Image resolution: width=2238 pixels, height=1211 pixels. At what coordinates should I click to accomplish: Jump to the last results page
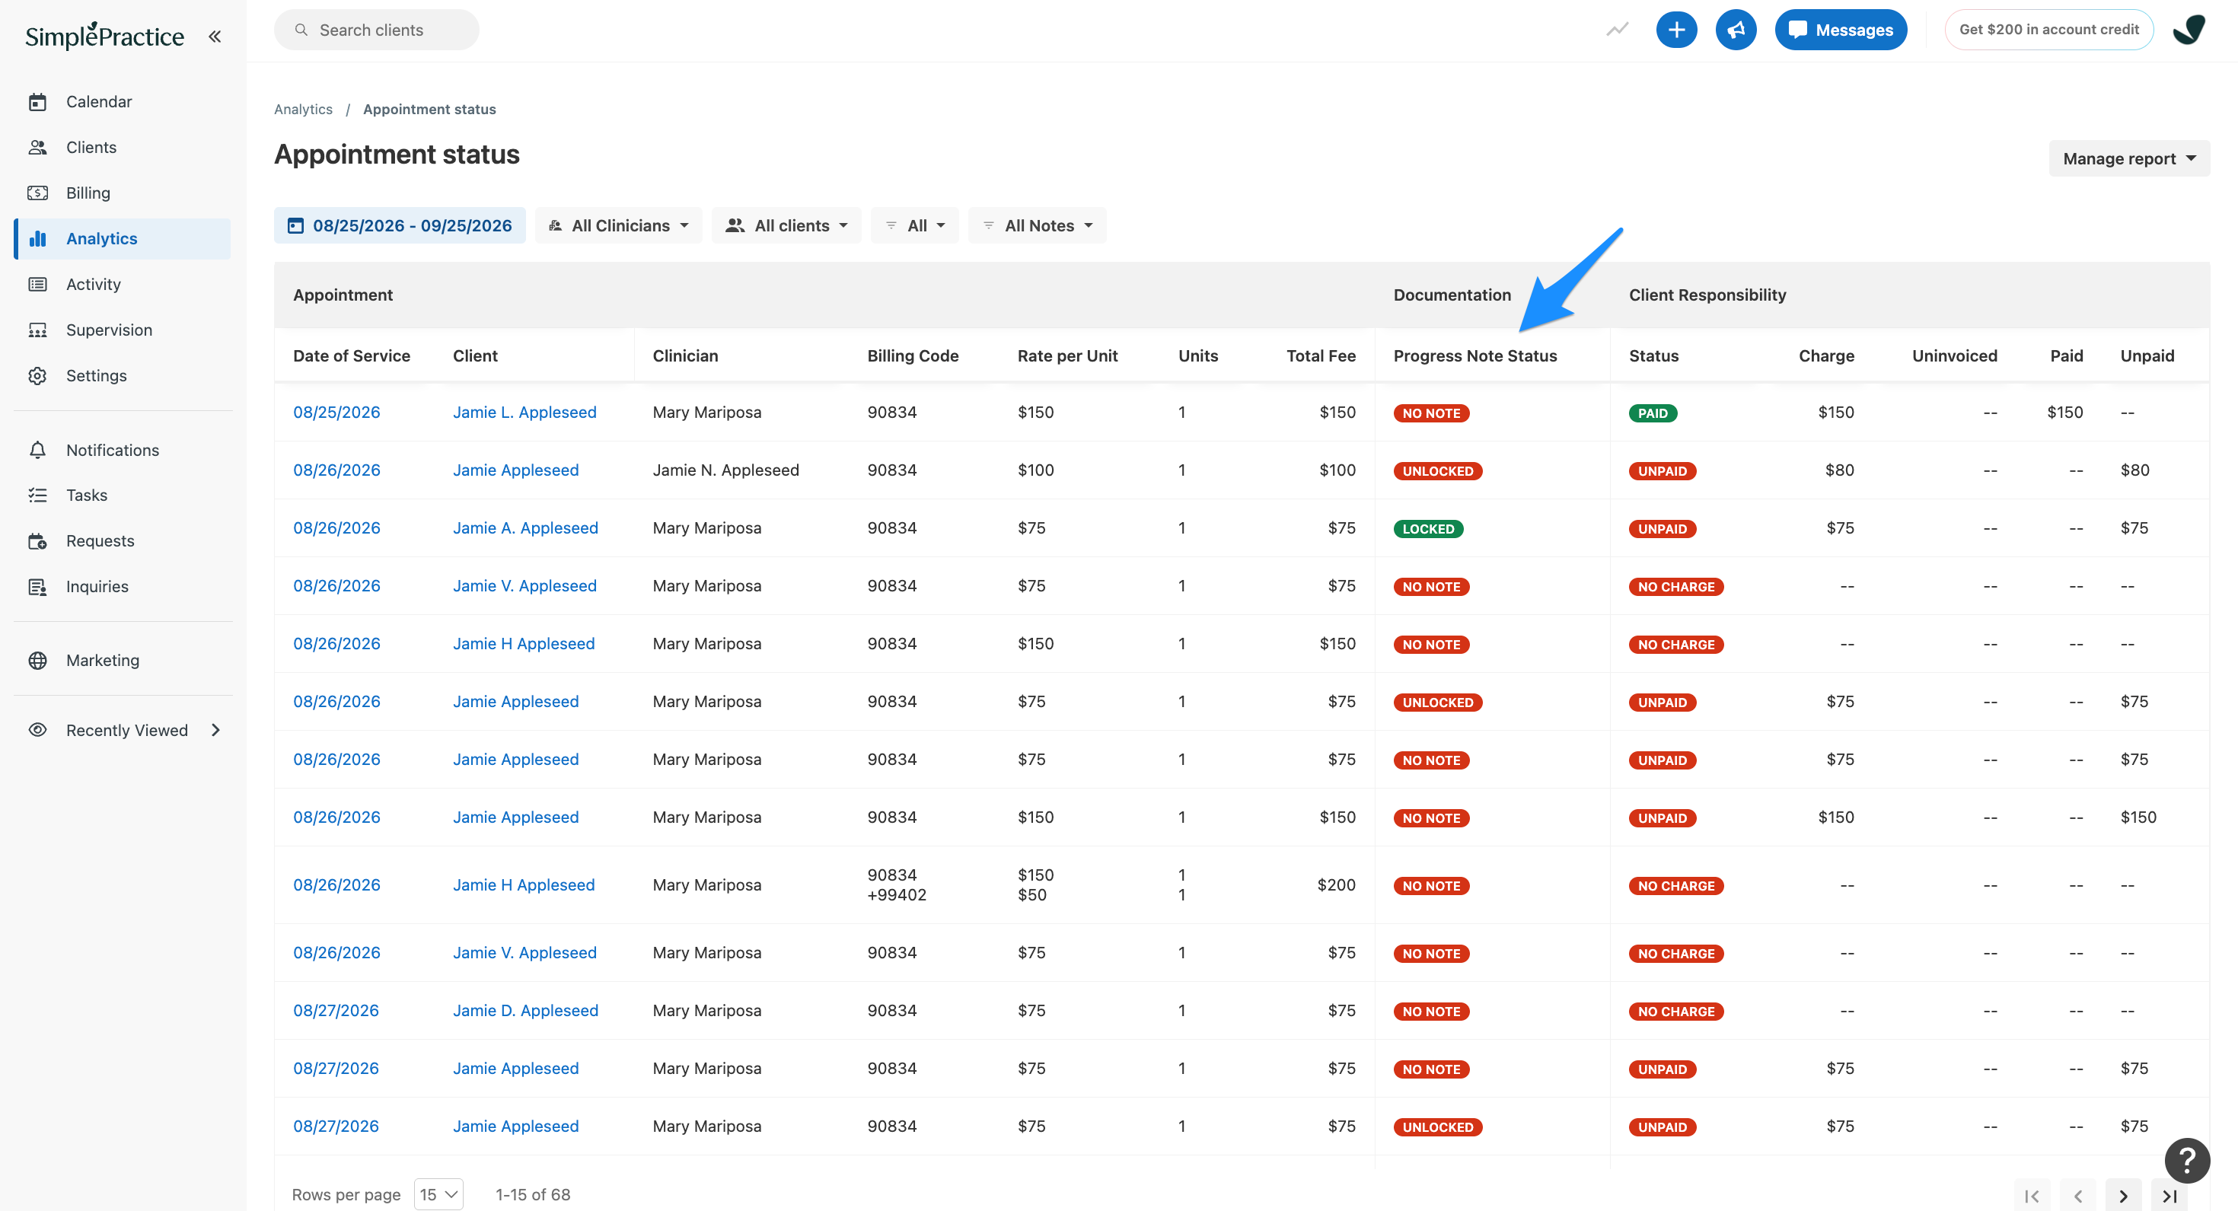pyautogui.click(x=2169, y=1195)
